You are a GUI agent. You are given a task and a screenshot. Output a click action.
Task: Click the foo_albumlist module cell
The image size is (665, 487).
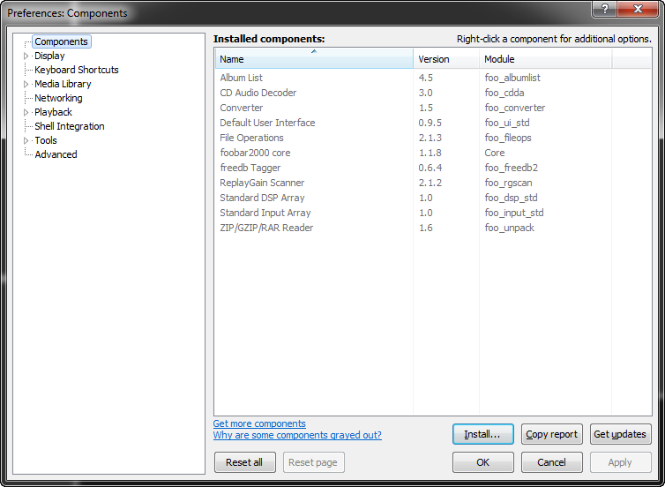coord(512,78)
